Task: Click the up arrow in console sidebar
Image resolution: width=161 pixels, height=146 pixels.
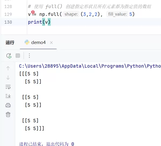Action: (8, 68)
